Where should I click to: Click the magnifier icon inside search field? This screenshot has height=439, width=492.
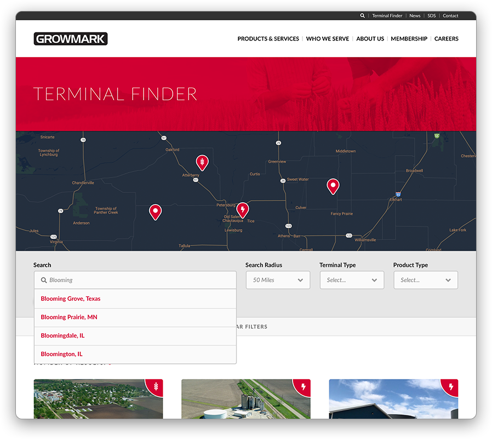point(44,280)
